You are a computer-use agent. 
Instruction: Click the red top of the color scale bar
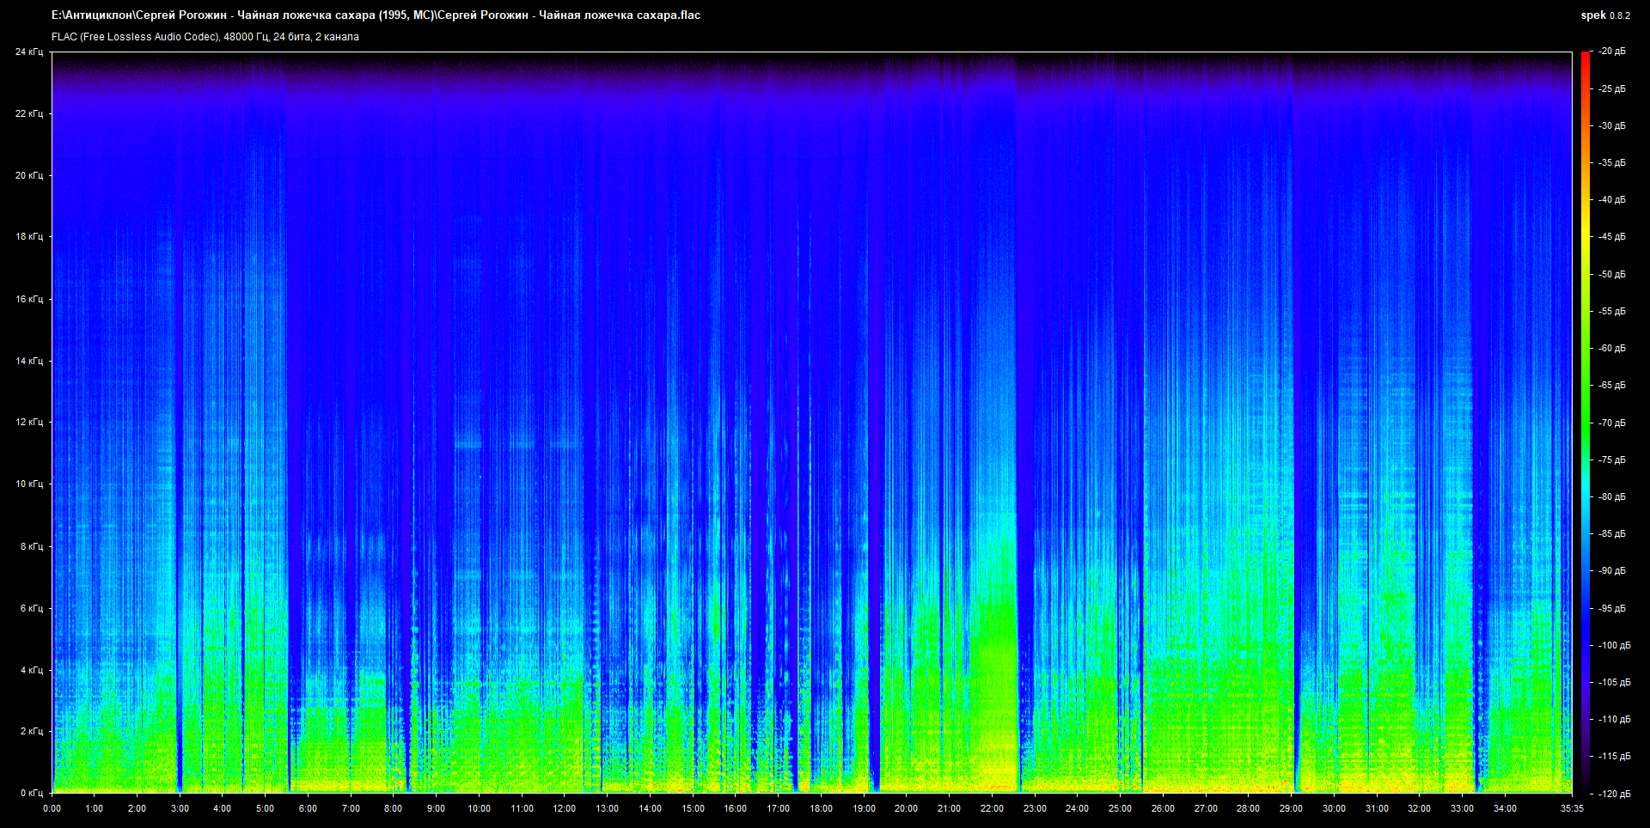[x=1586, y=57]
